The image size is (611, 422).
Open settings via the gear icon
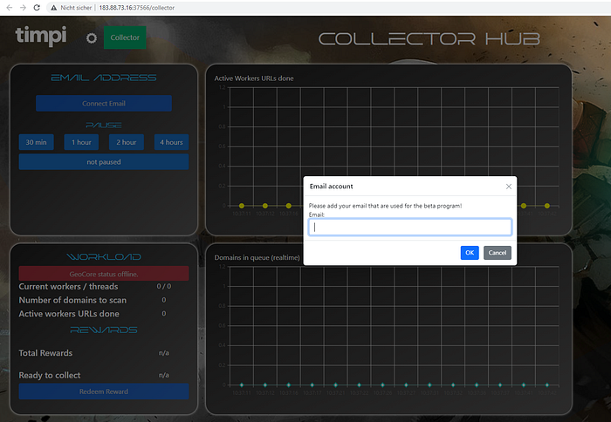[91, 38]
